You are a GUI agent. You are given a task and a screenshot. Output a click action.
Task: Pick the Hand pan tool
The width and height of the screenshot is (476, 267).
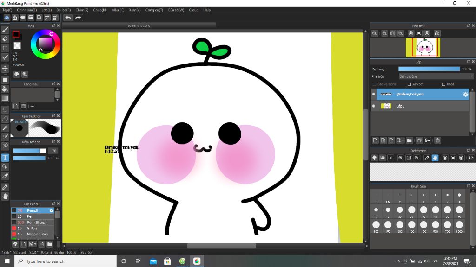tap(5, 197)
